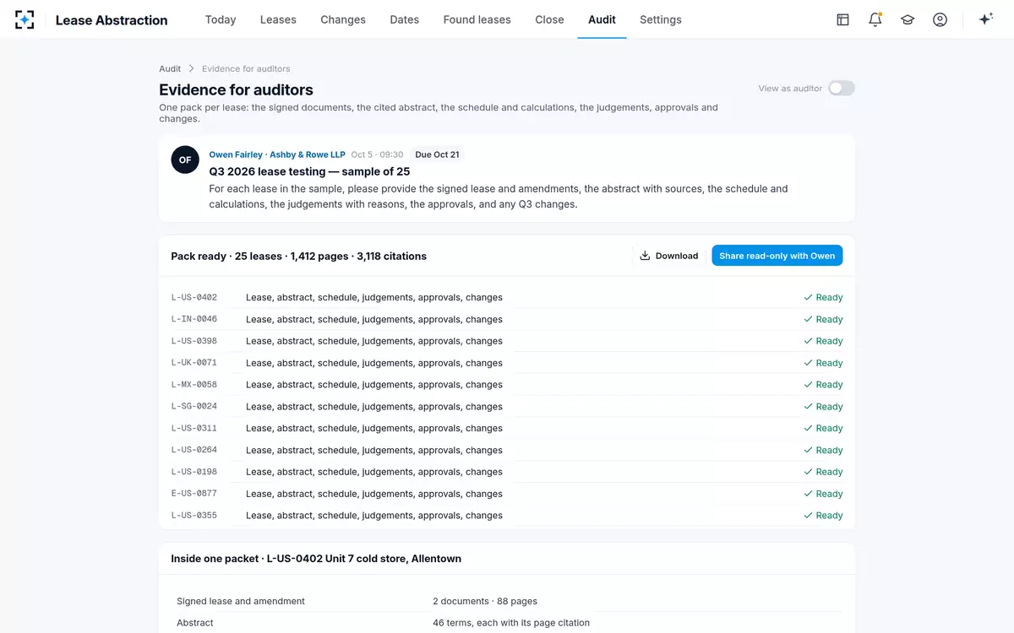Click the Audit breadcrumb link
The image size is (1014, 633).
170,68
